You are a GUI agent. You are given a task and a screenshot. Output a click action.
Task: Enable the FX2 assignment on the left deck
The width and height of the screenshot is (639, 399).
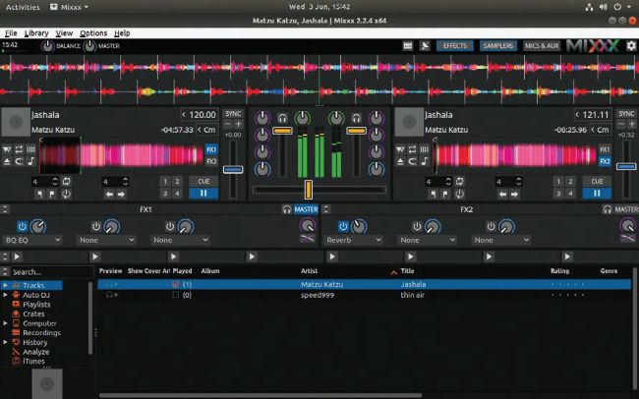210,161
